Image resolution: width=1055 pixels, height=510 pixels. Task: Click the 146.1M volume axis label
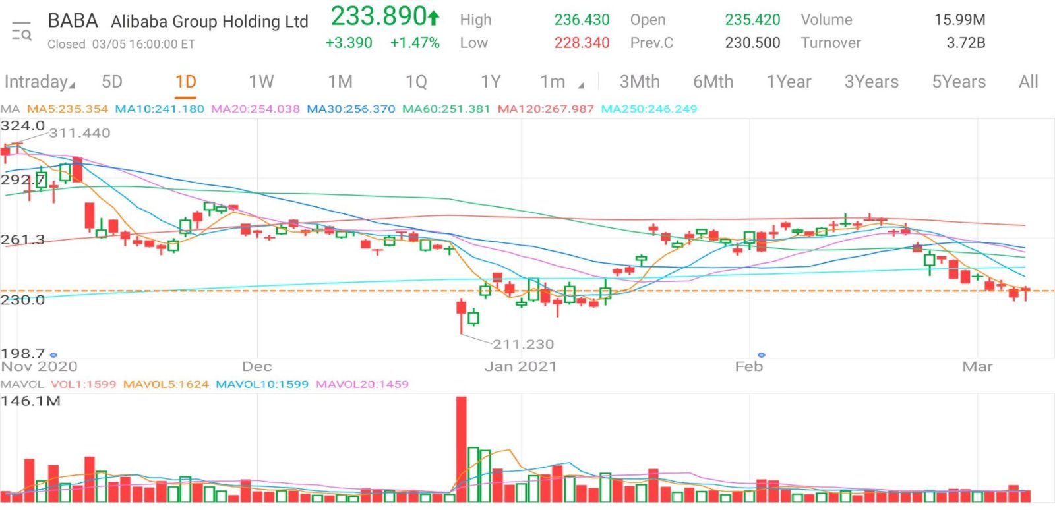coord(31,401)
